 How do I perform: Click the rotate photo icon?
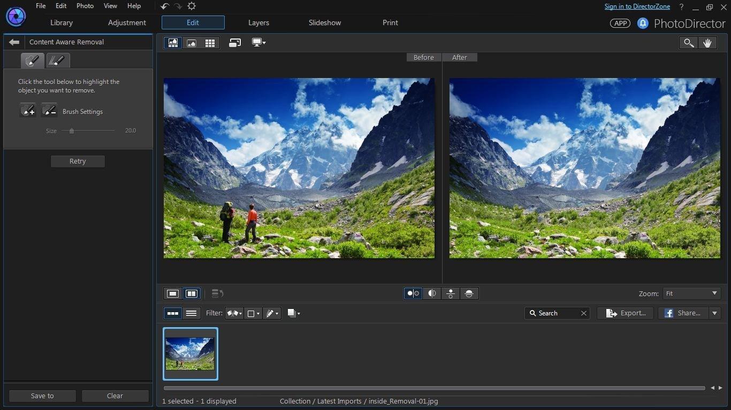coord(234,42)
